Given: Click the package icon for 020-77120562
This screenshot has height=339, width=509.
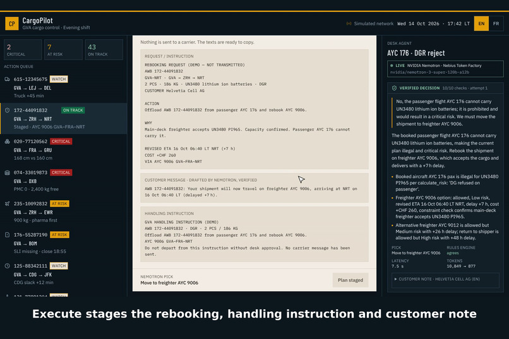Looking at the screenshot, I should [7, 141].
